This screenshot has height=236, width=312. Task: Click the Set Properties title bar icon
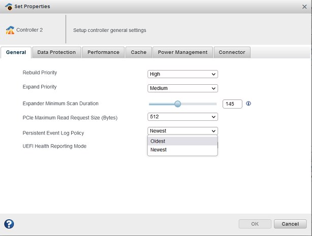click(8, 7)
